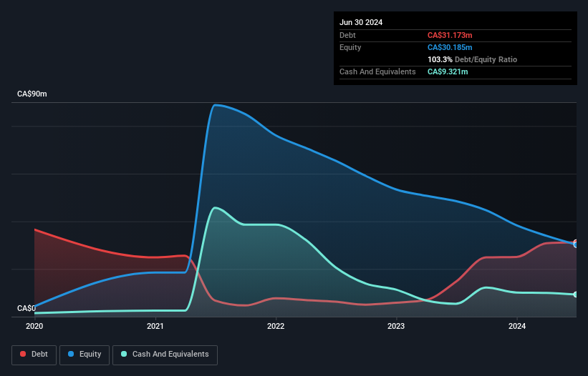Click the 2022 x-axis label
Screen dimensions: 588x376
[276, 326]
